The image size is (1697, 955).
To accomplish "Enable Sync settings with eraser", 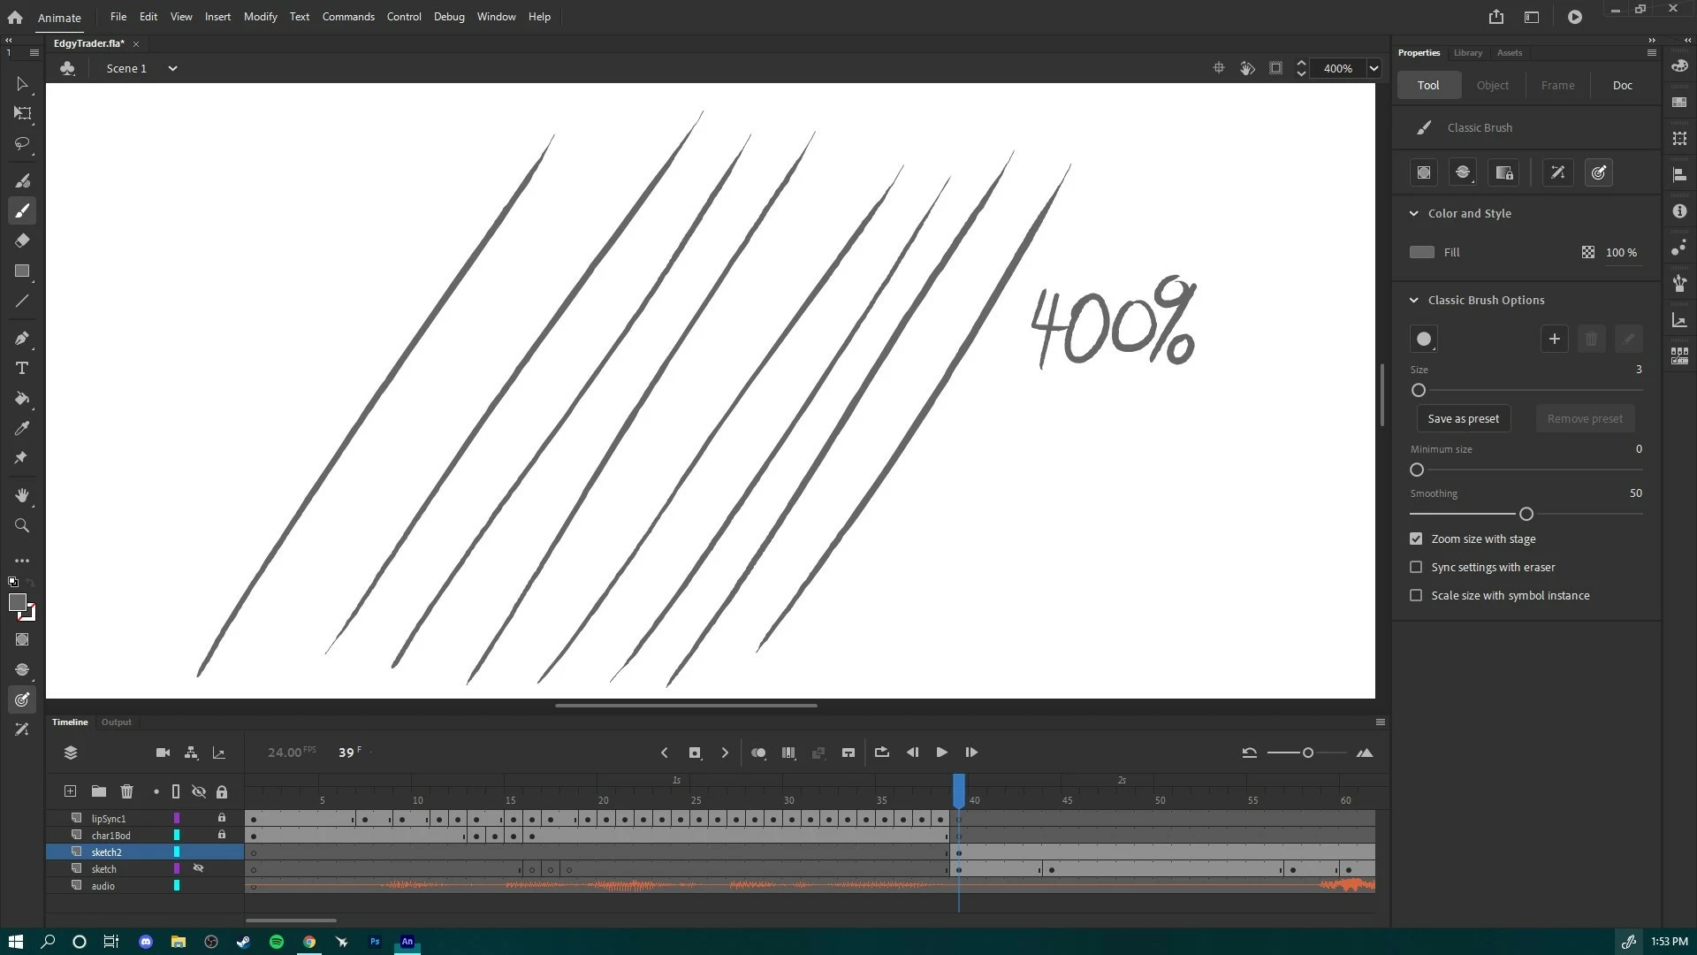I will click(1416, 567).
